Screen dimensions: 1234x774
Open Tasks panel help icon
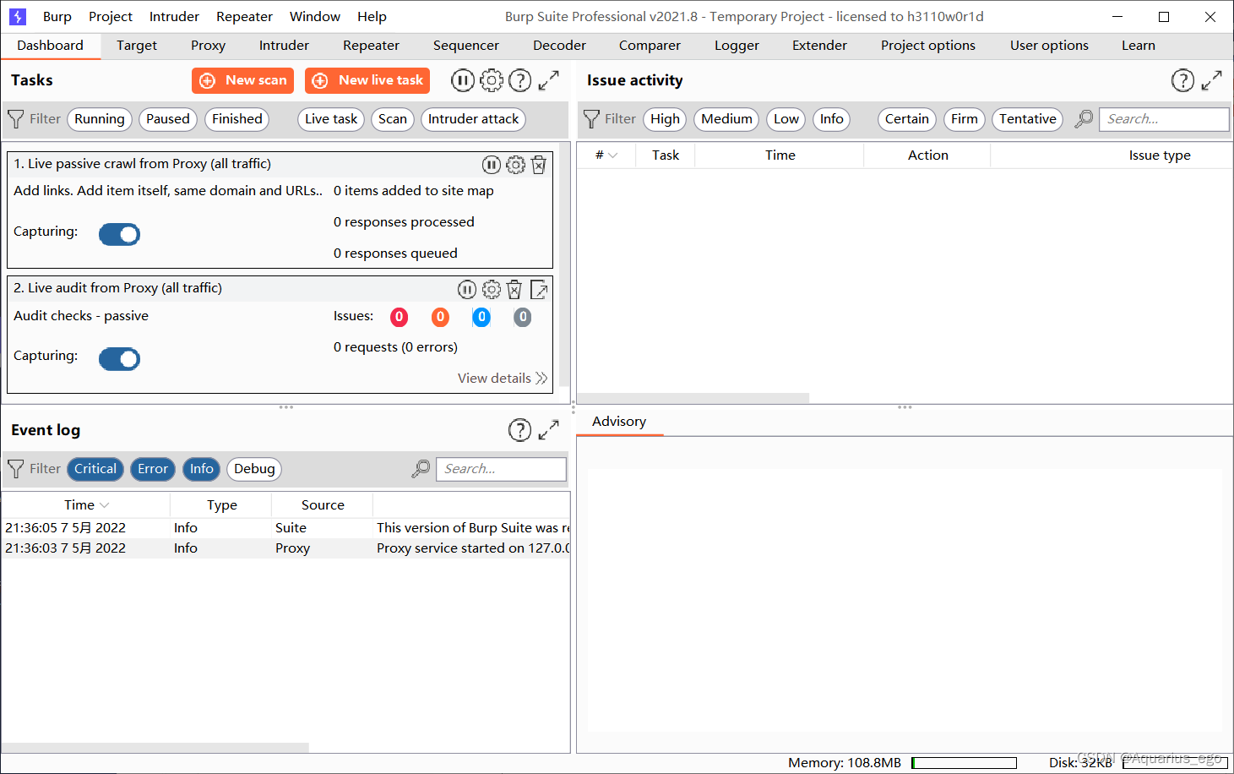pyautogui.click(x=520, y=80)
